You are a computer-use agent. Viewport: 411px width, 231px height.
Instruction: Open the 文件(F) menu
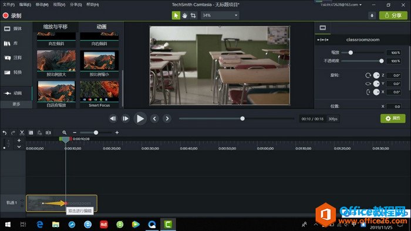pyautogui.click(x=9, y=5)
